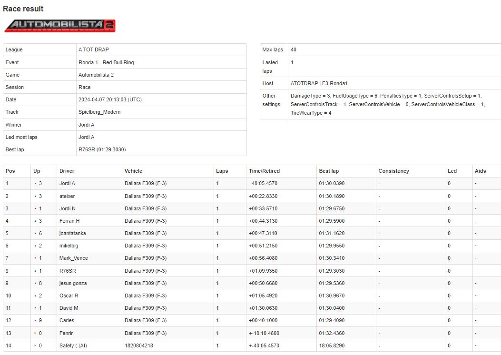Click gap time +01:05.4920
The width and height of the screenshot is (501, 355).
point(263,296)
